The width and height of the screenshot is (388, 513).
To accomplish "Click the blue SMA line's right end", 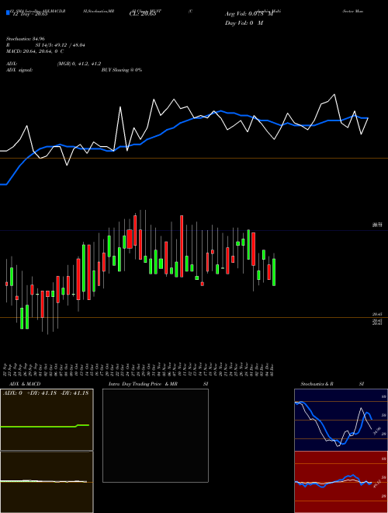I will pos(368,118).
